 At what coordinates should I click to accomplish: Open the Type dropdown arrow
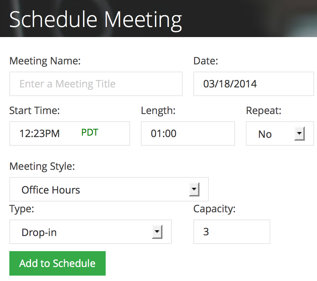pyautogui.click(x=157, y=232)
